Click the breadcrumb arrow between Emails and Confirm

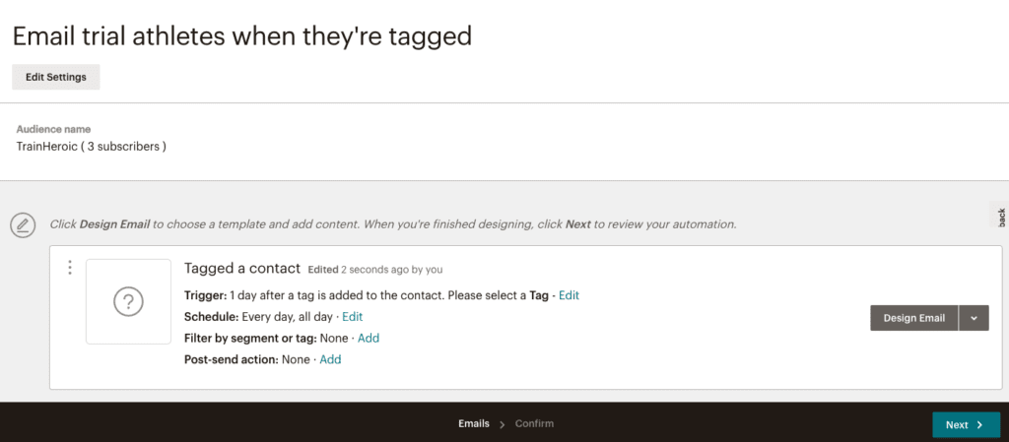(502, 424)
